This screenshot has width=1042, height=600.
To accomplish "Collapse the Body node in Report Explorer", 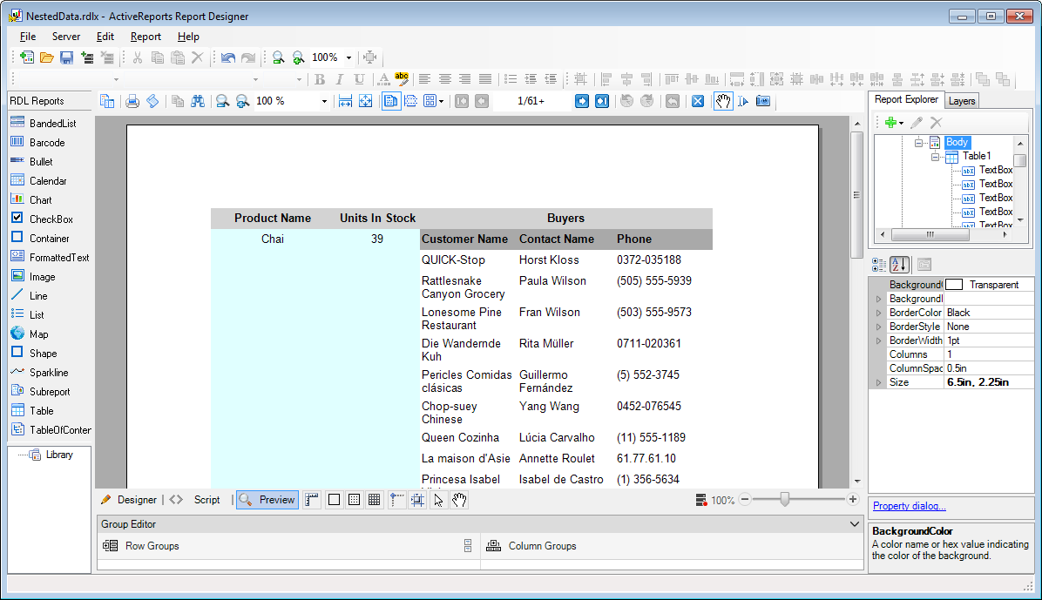I will coord(918,143).
